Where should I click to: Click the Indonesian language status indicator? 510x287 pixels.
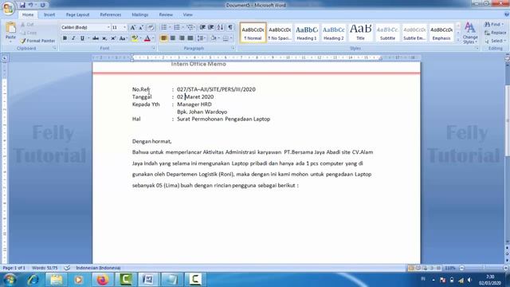tap(98, 268)
